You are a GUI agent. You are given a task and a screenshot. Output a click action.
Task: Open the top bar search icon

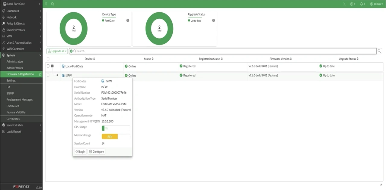coord(53,4)
